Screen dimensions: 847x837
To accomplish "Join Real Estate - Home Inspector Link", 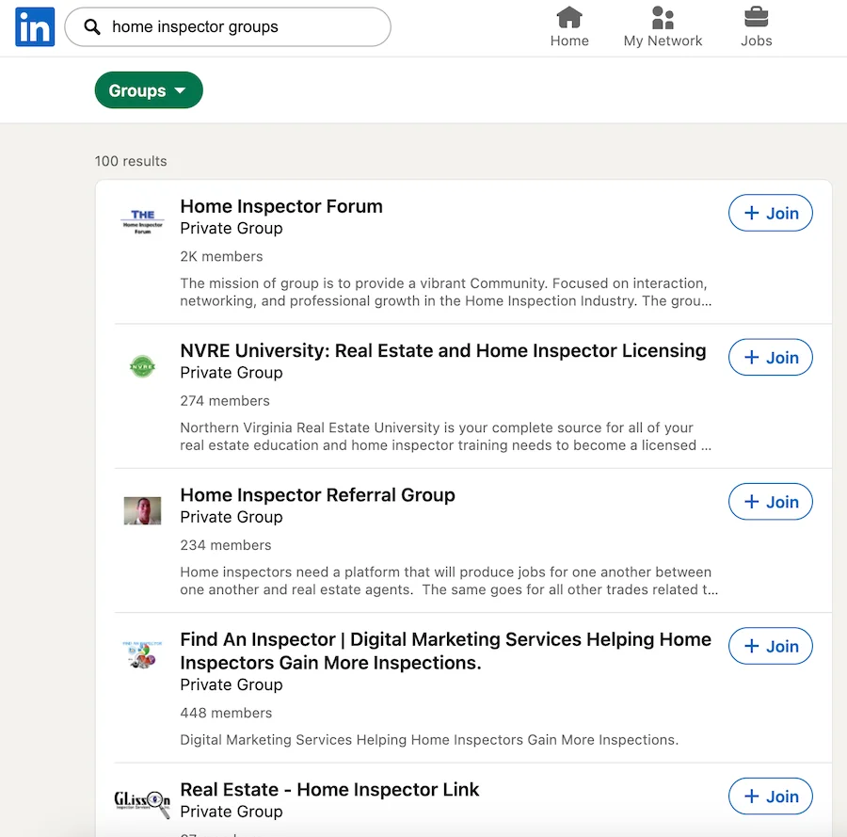I will coord(770,796).
